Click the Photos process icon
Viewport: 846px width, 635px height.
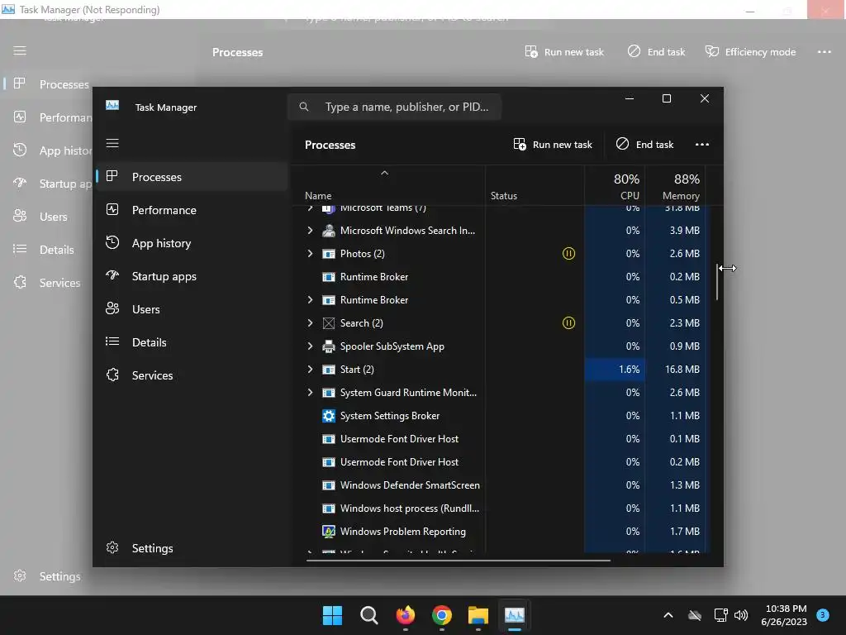coord(329,254)
